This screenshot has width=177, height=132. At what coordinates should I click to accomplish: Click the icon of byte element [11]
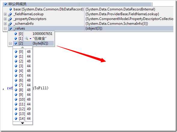click(x=16, y=104)
